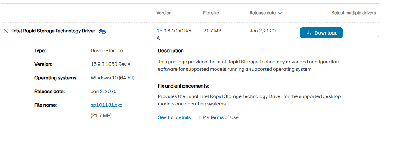This screenshot has height=141, width=393.
Task: Enable Select multiple drivers
Action: [353, 13]
